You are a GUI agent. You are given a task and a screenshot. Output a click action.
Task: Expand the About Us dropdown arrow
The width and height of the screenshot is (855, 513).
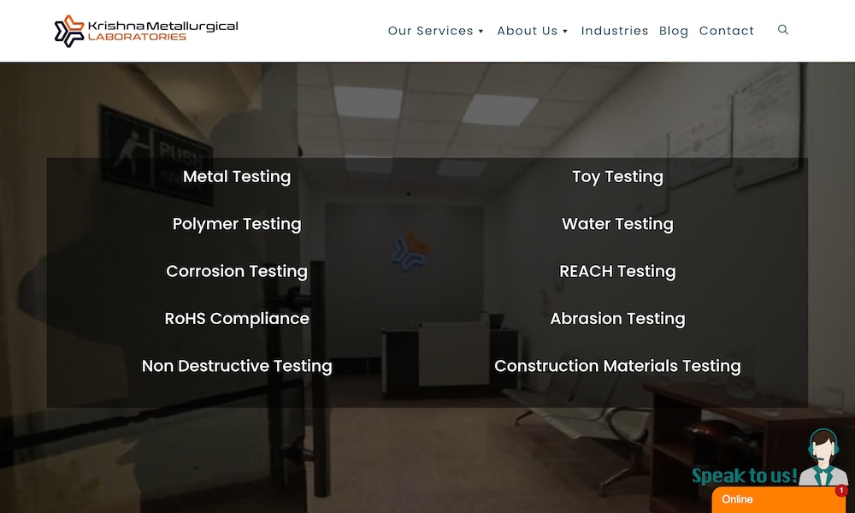tap(565, 31)
